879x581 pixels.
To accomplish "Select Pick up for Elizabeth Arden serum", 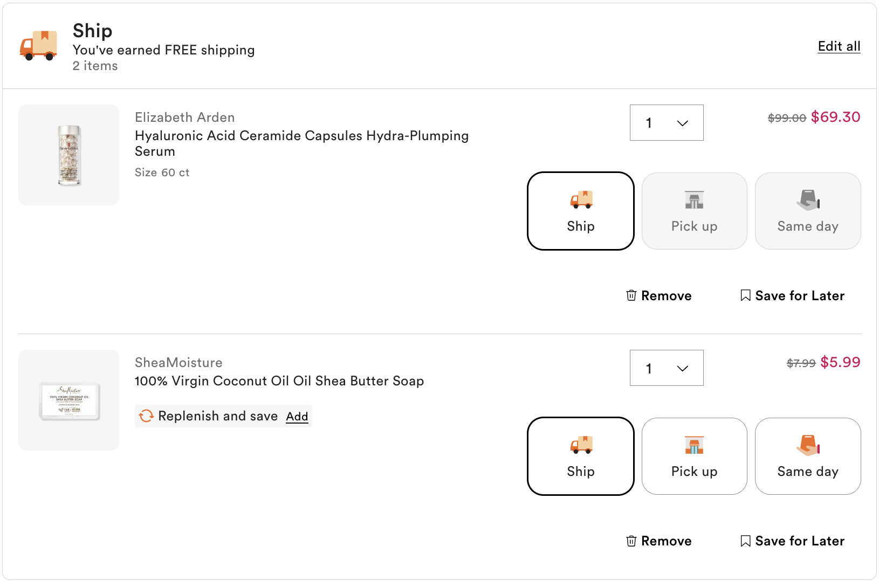I will pyautogui.click(x=694, y=211).
